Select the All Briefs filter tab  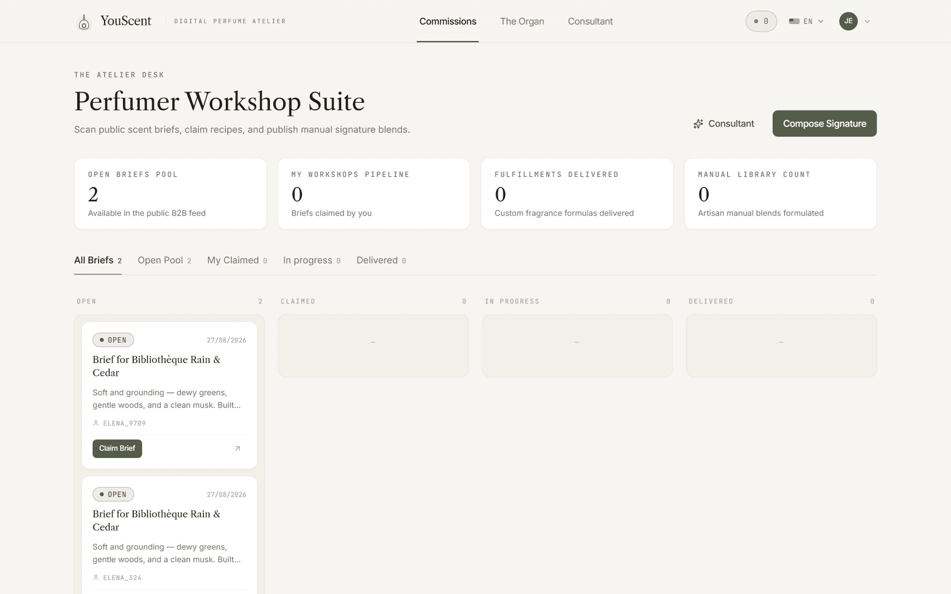tap(98, 260)
